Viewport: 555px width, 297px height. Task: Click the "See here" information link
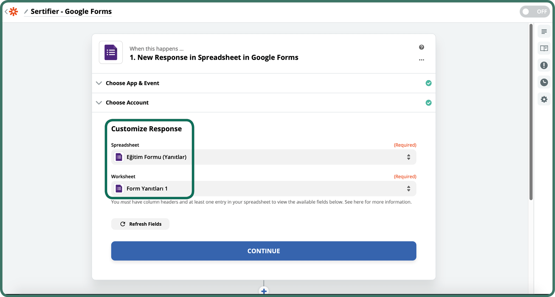tap(354, 202)
